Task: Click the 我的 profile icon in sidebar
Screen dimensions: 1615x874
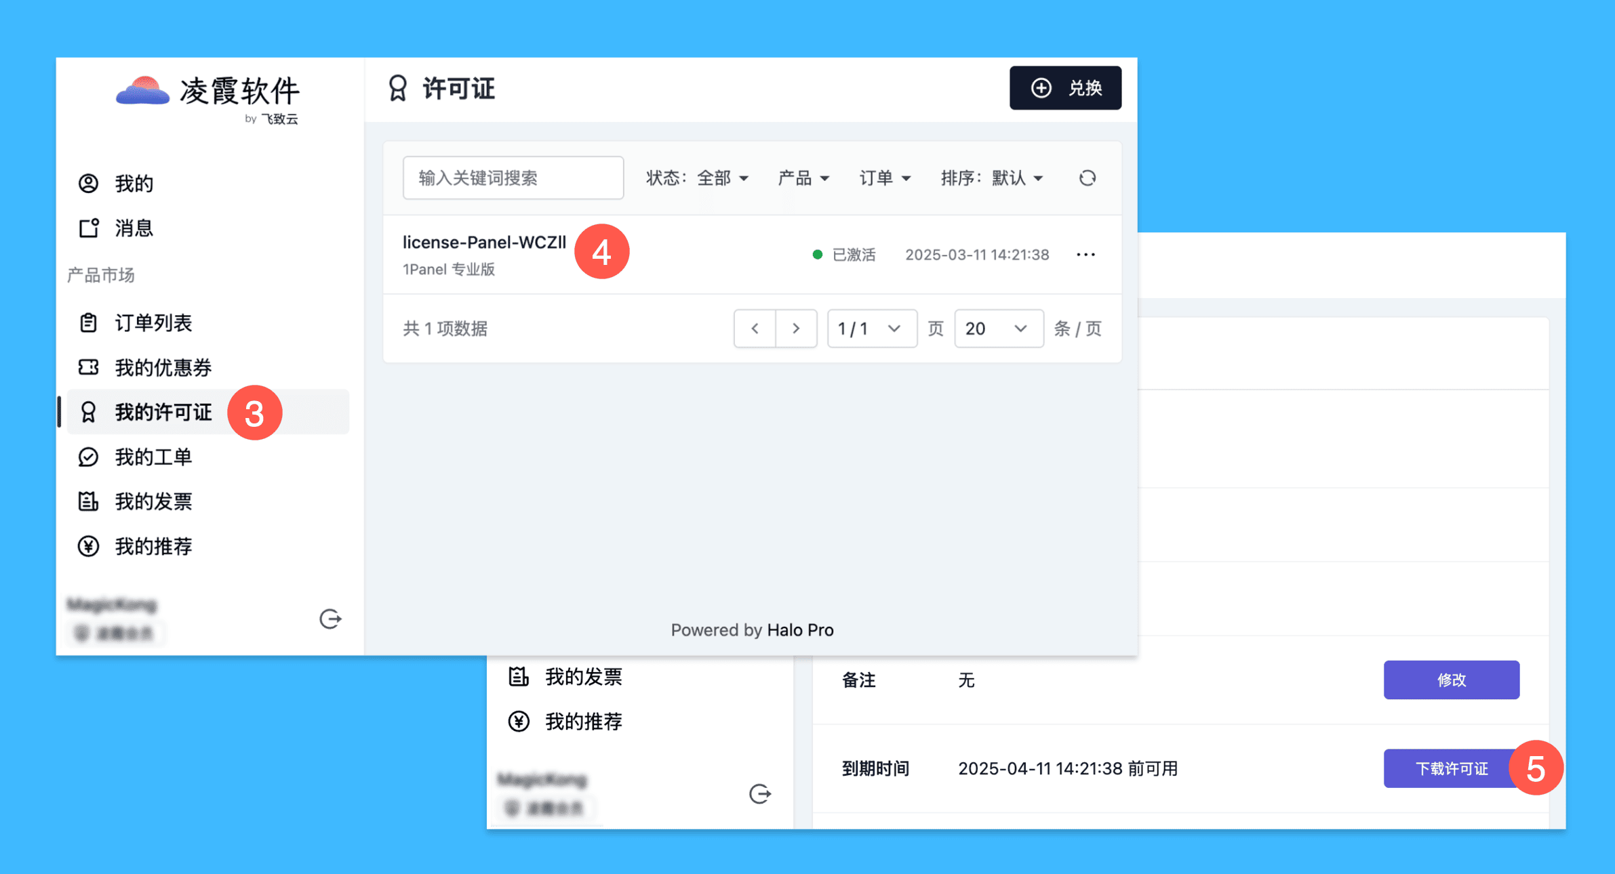Action: tap(89, 184)
